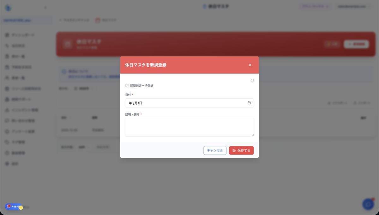Click the キャンセル button in the modal
This screenshot has height=215, width=379.
click(215, 150)
